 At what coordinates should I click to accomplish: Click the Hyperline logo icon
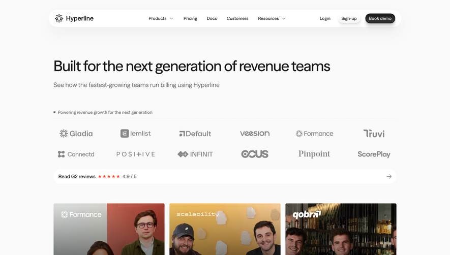coord(59,18)
